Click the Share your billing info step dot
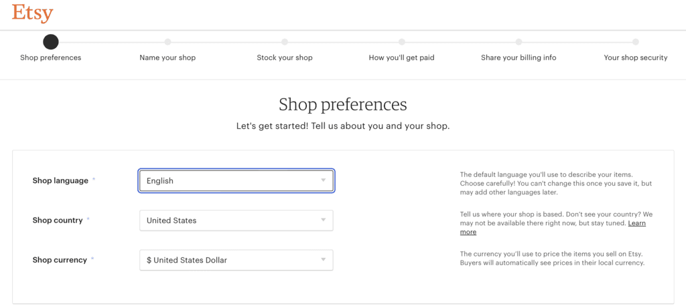Image resolution: width=686 pixels, height=308 pixels. [x=519, y=42]
